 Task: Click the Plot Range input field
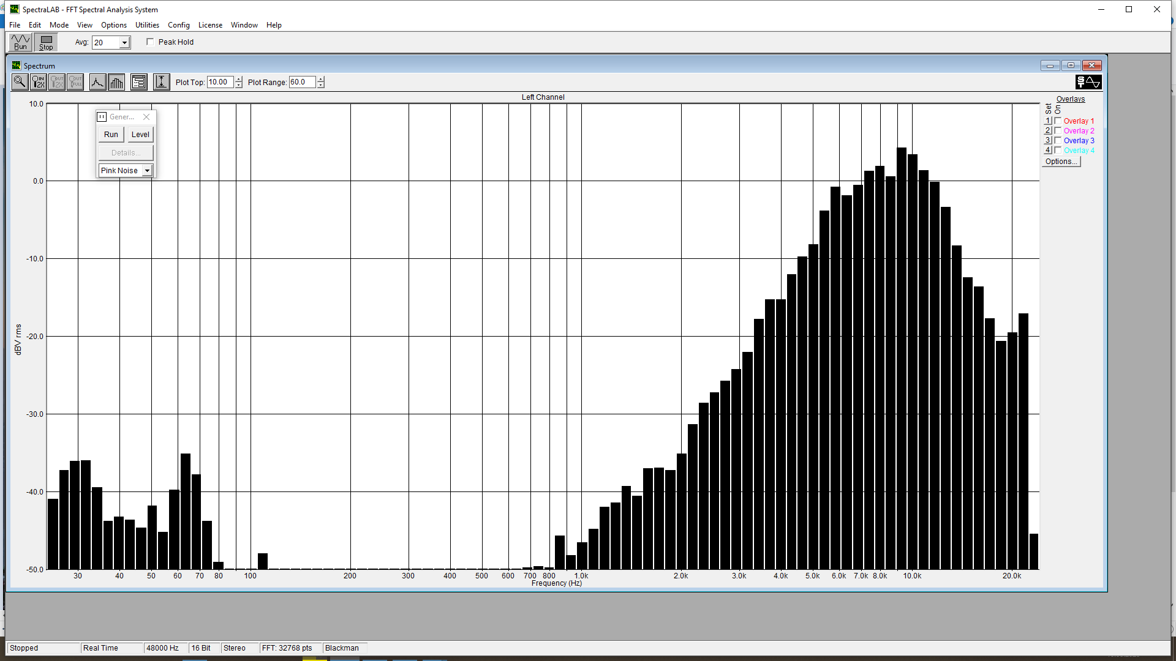pyautogui.click(x=302, y=82)
